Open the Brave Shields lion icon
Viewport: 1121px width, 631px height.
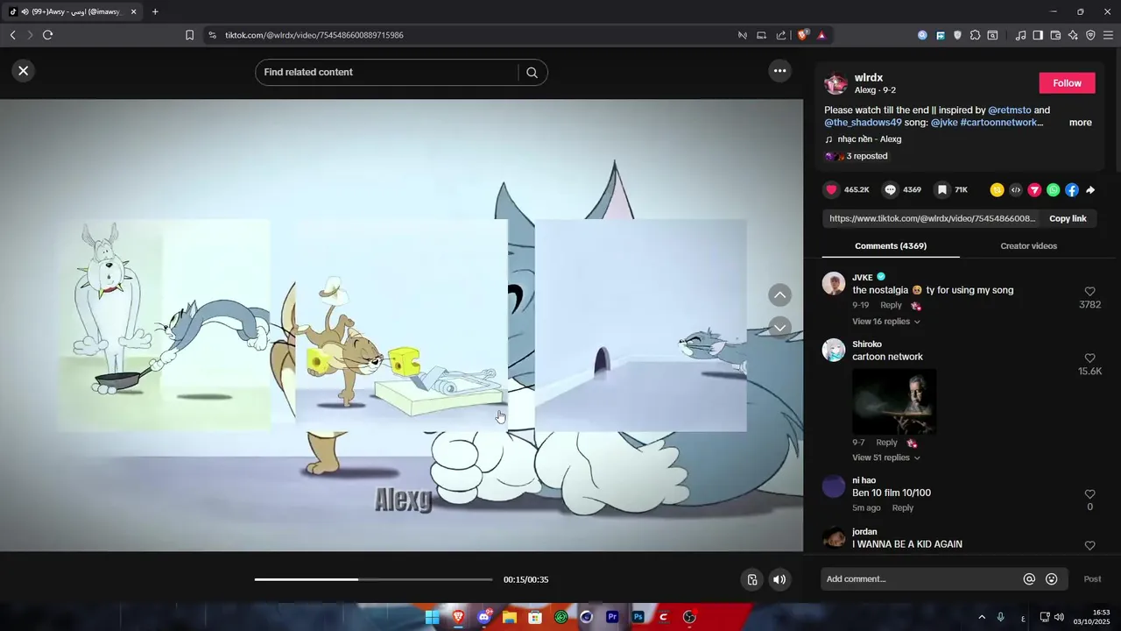[x=802, y=35]
